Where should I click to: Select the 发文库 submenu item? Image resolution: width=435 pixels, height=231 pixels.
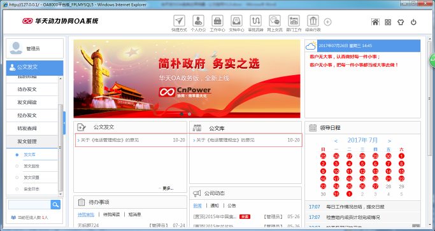point(30,155)
